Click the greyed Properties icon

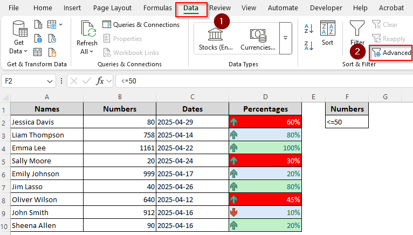click(107, 38)
